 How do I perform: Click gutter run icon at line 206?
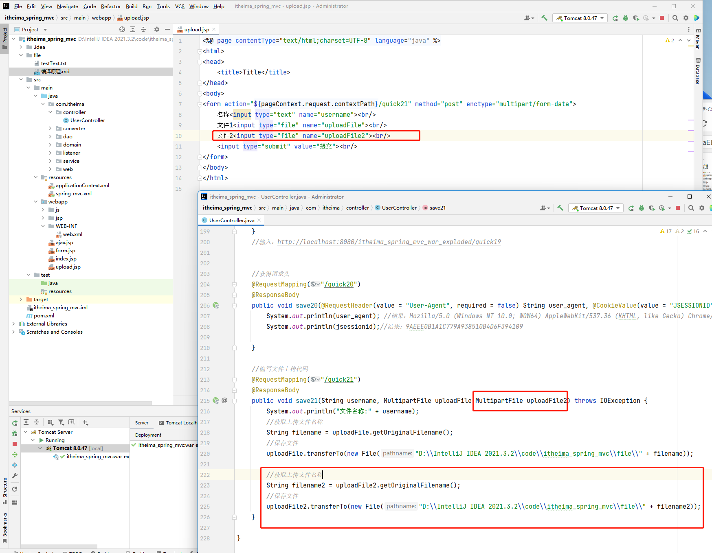[216, 306]
